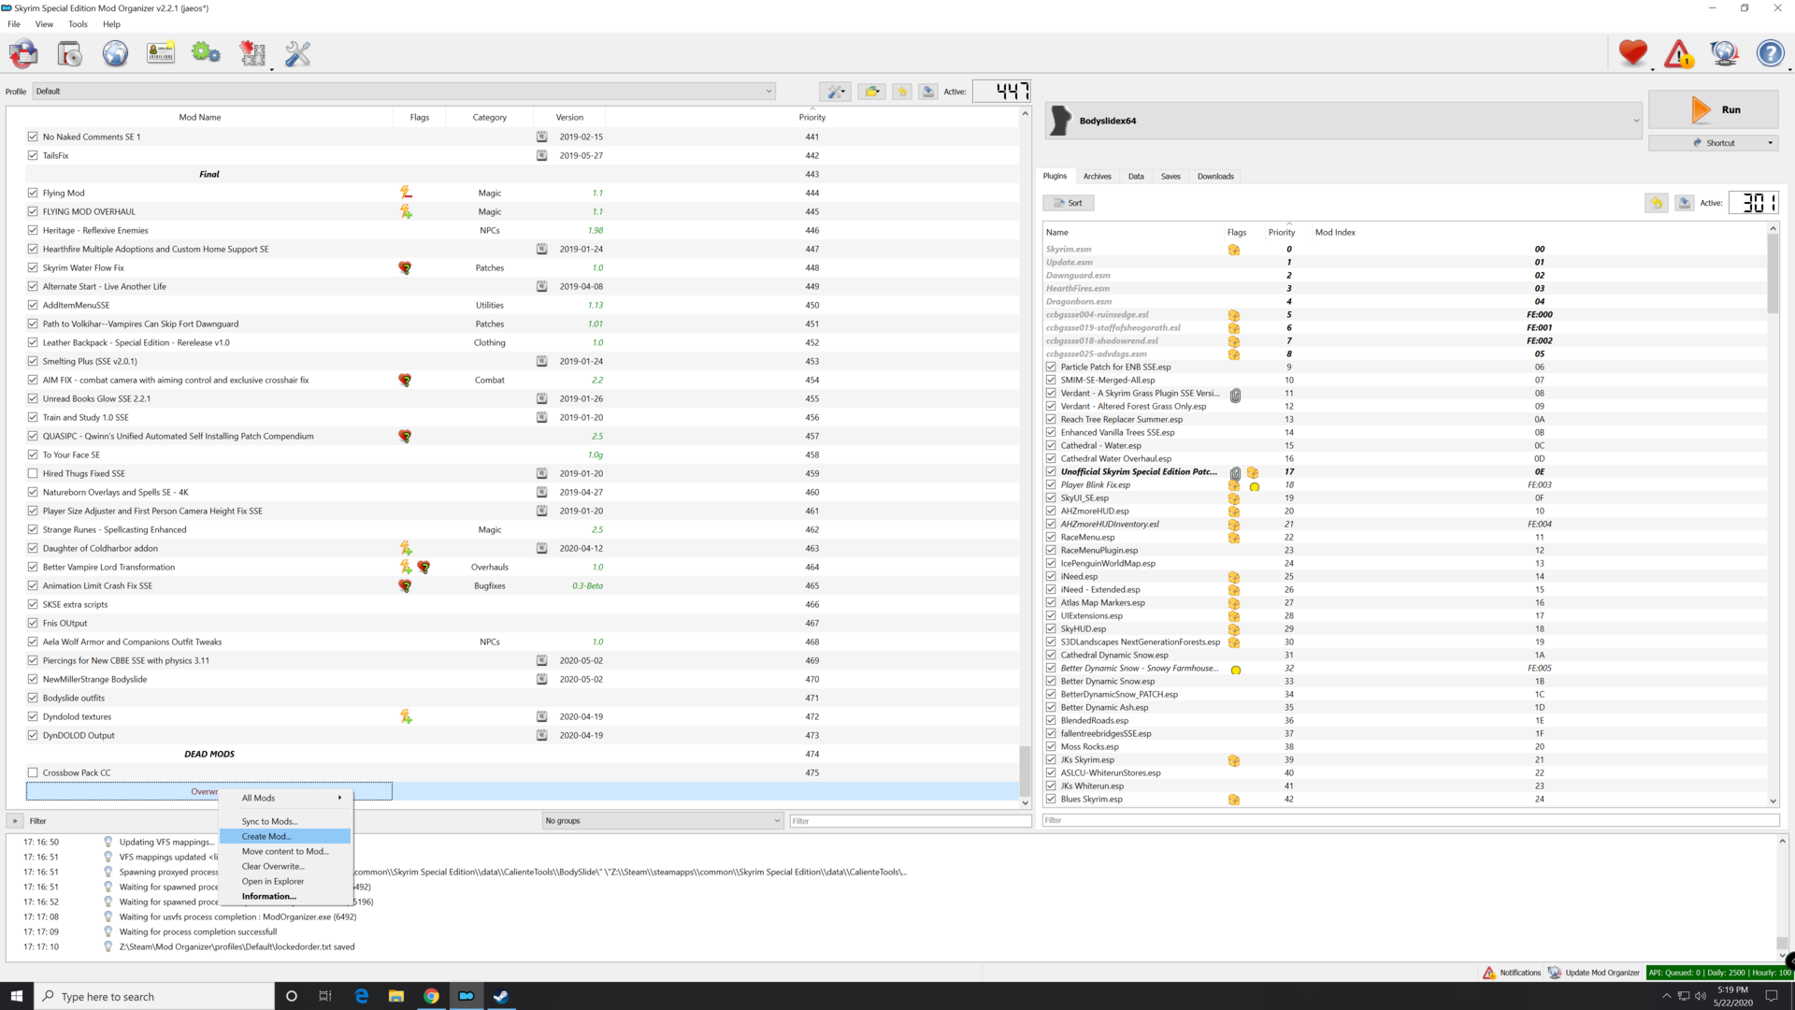The height and width of the screenshot is (1010, 1795).
Task: Enable the Hired Thugs Fixed SSE mod
Action: tap(33, 473)
